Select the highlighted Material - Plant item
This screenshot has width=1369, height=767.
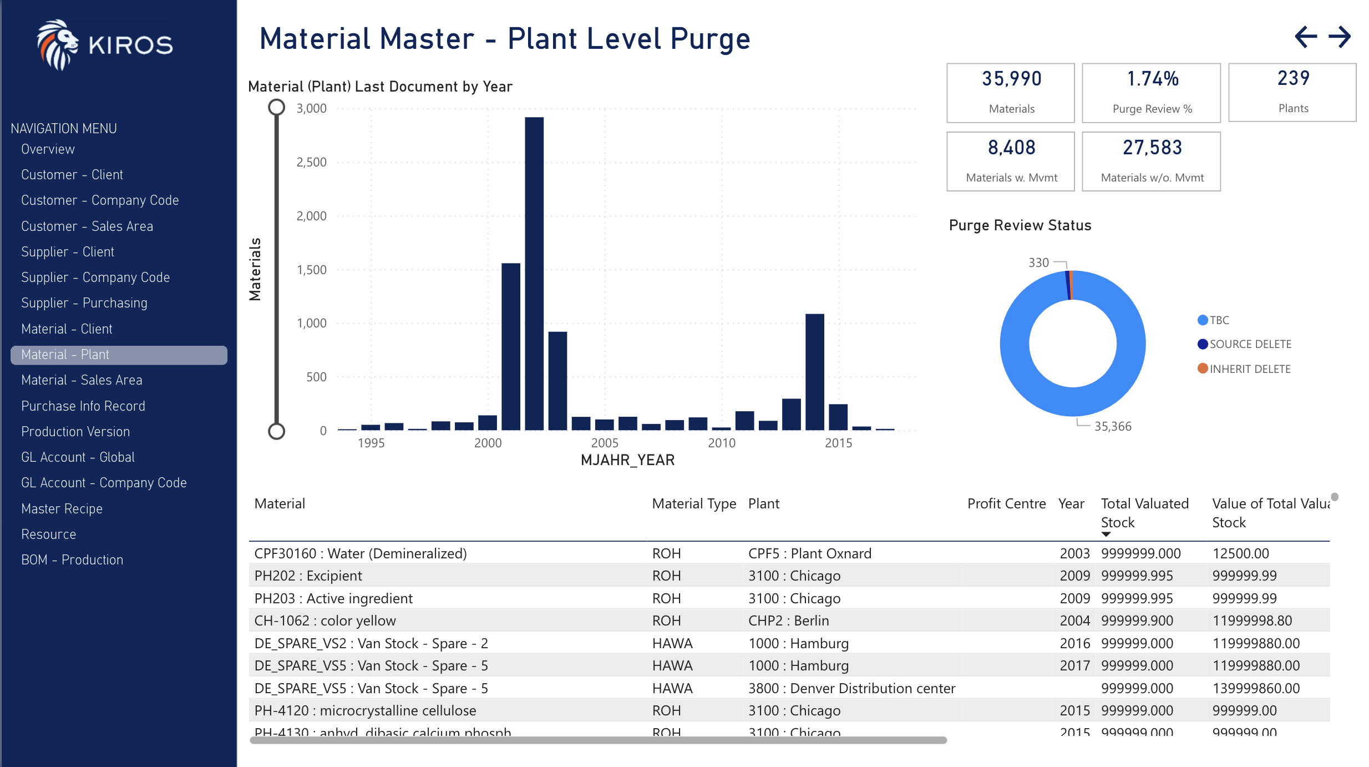(x=119, y=355)
